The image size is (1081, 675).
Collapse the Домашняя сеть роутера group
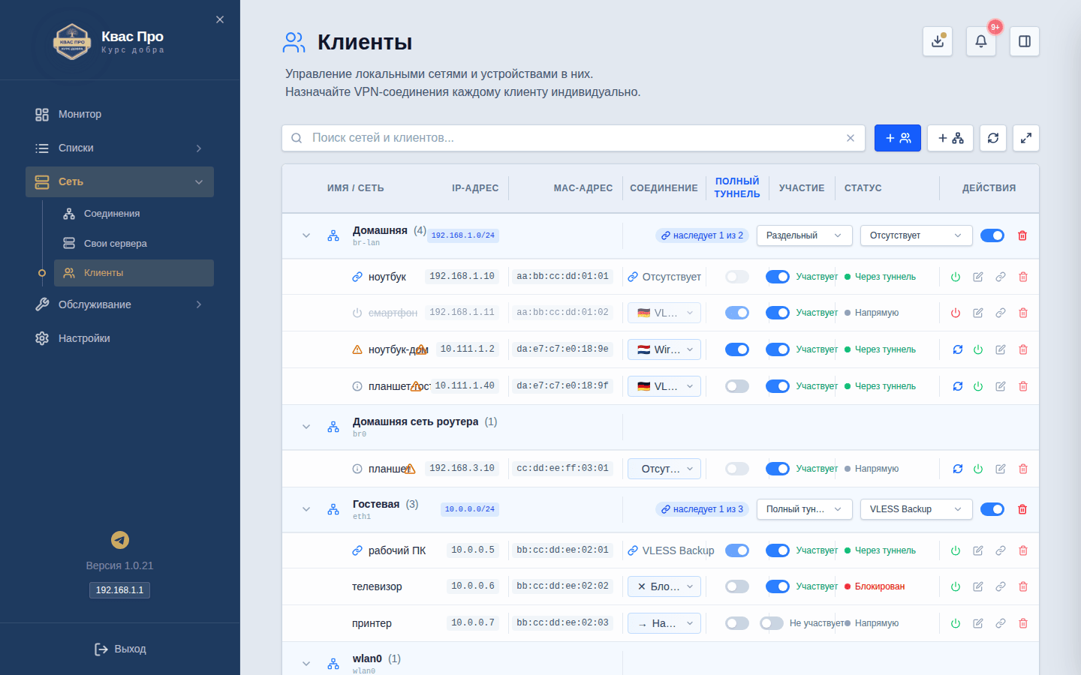pos(306,427)
